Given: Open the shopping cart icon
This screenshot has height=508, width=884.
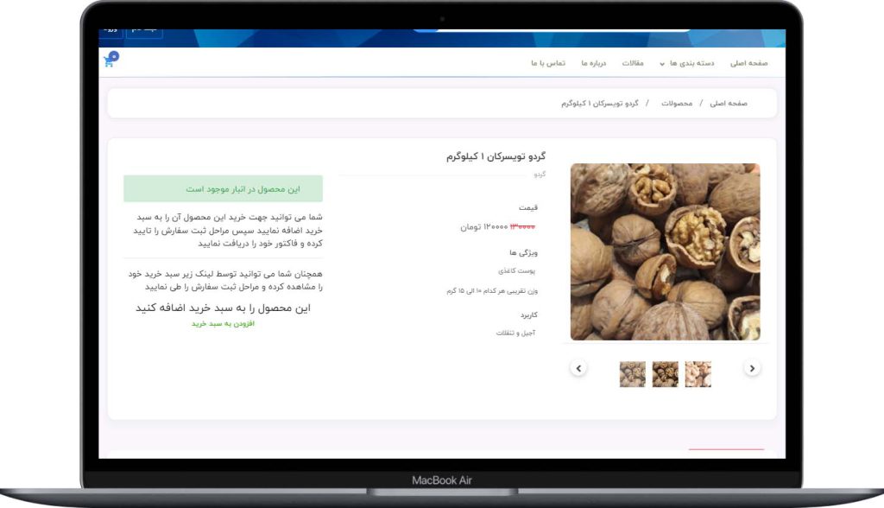Looking at the screenshot, I should [110, 60].
